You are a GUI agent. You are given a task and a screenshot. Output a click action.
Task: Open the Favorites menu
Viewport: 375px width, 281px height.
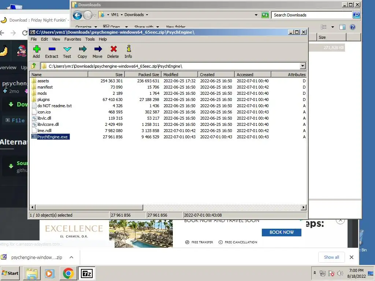[x=73, y=39]
